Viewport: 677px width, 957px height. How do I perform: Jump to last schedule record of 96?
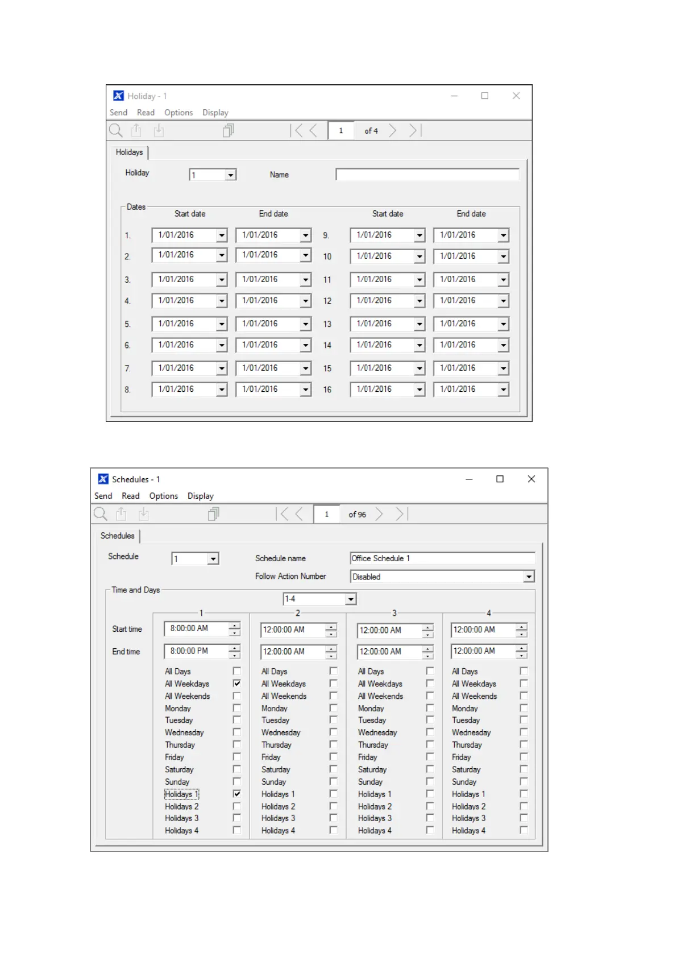click(401, 514)
